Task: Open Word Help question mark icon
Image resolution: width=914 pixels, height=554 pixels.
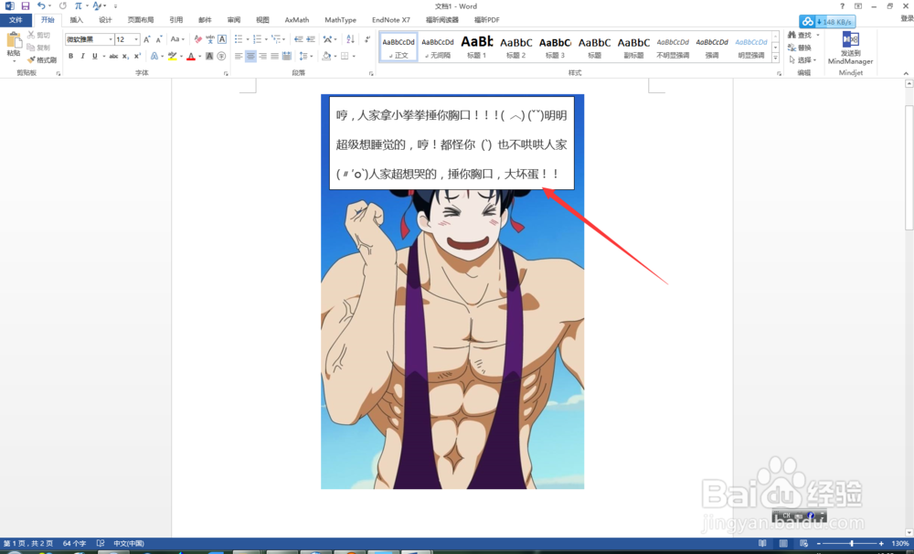Action: (x=842, y=5)
